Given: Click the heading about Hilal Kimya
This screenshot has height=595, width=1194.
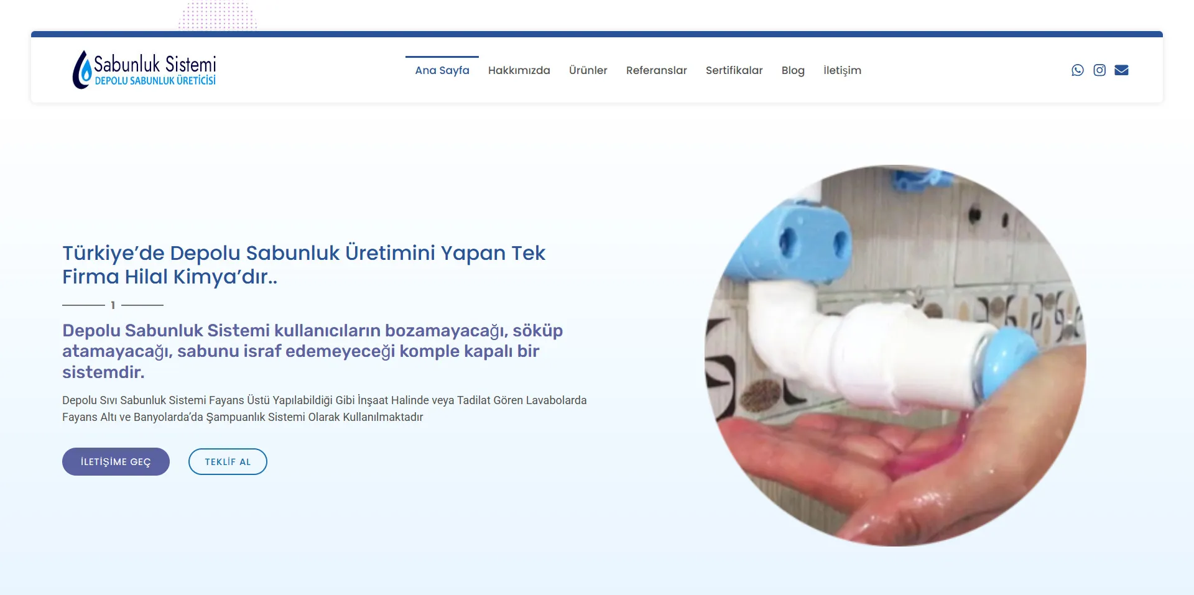Looking at the screenshot, I should click(303, 264).
